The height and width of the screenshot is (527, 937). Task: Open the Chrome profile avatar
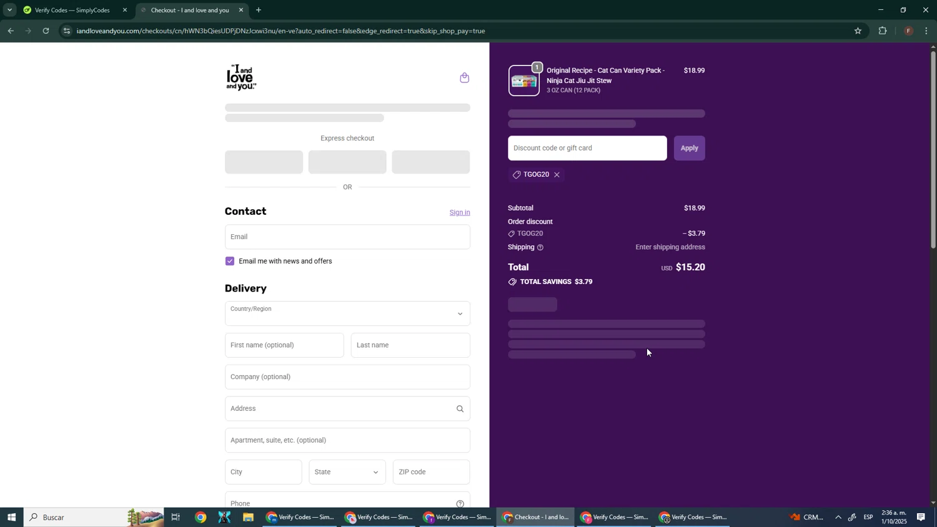[x=908, y=31]
